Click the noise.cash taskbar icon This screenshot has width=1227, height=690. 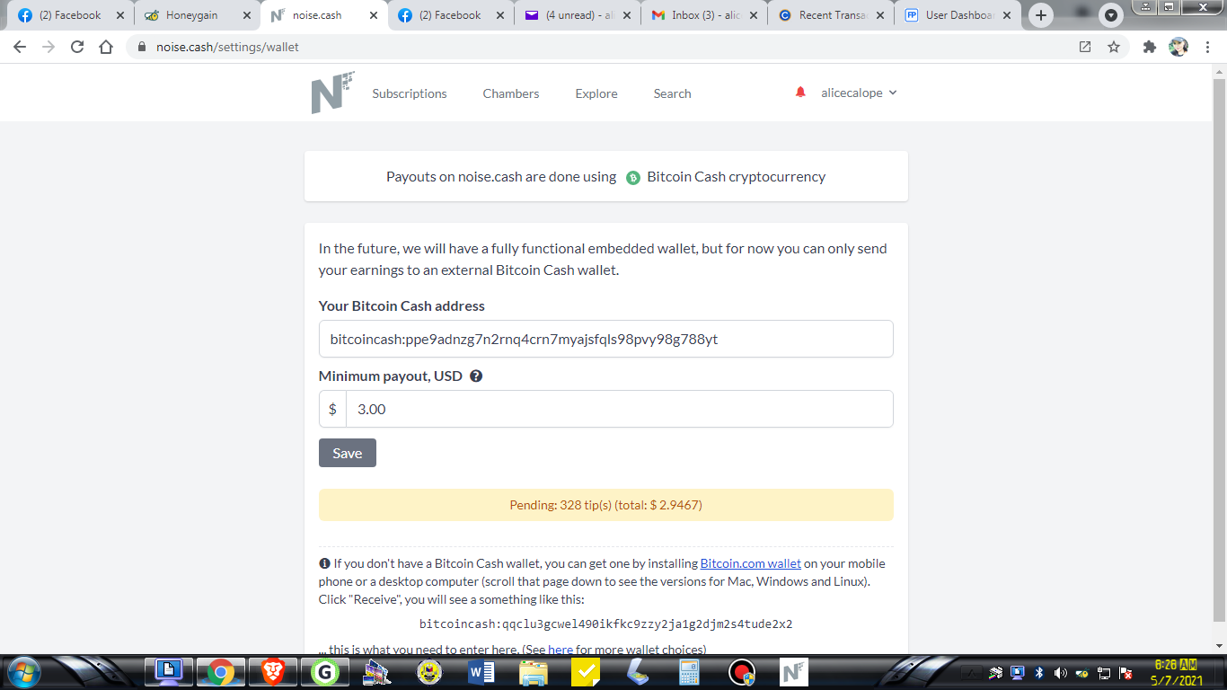794,672
